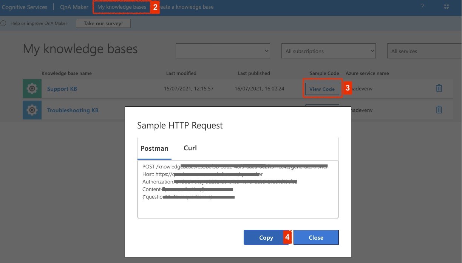Image resolution: width=462 pixels, height=263 pixels.
Task: Click the help question mark icon
Action: (x=422, y=7)
